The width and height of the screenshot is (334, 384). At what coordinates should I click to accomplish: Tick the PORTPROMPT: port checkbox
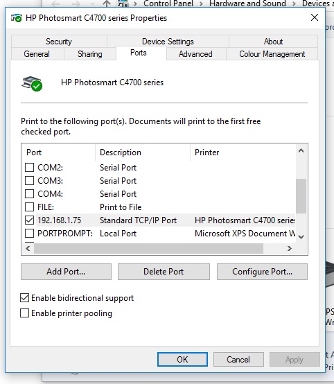tap(30, 234)
